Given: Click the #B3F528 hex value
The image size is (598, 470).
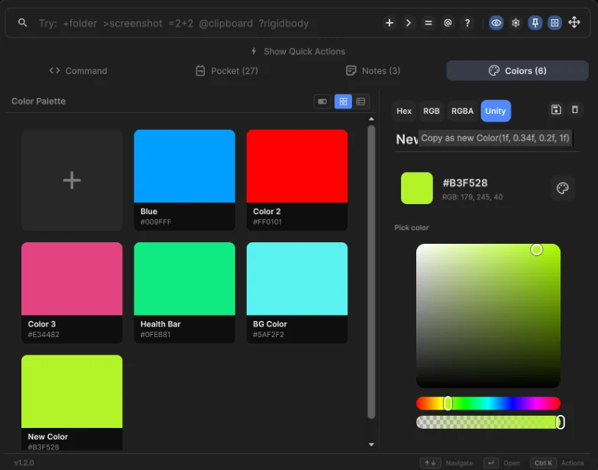Looking at the screenshot, I should coord(465,183).
